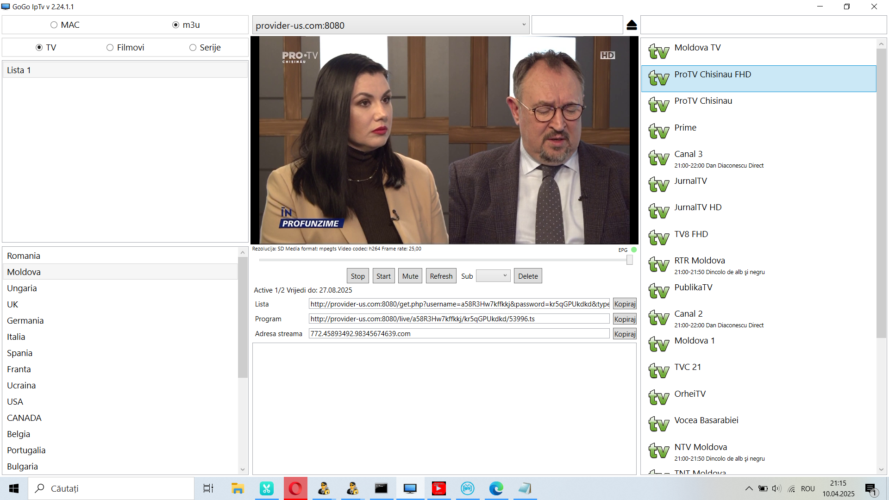The height and width of the screenshot is (500, 889).
Task: Copy the Adresa streama with Kopiraj
Action: pos(625,334)
